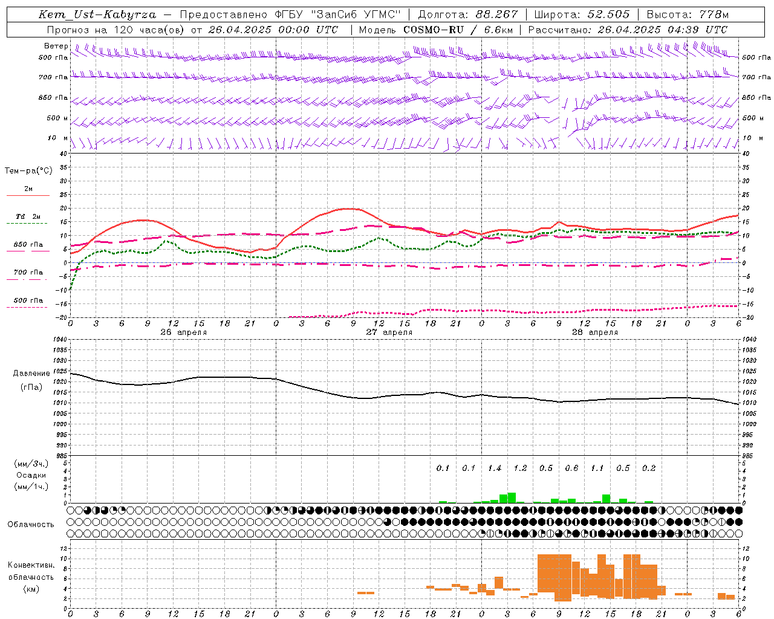Click the Осадки label
774x619 pixels.
pyautogui.click(x=31, y=475)
